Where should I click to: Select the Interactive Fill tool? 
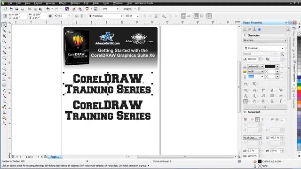pos(4,123)
